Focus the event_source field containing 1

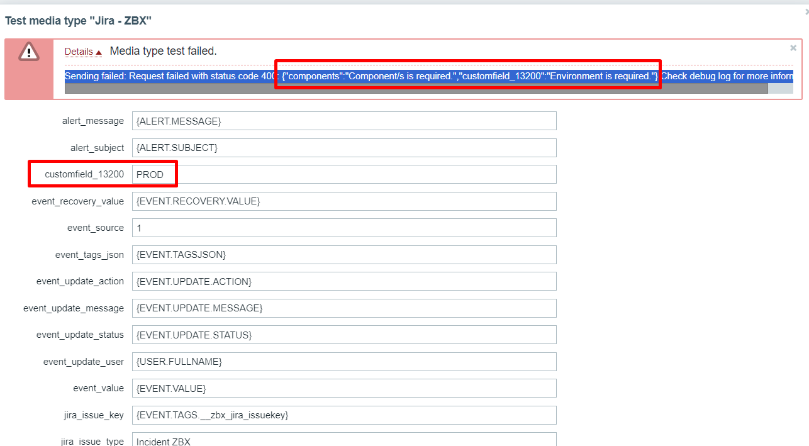point(344,228)
